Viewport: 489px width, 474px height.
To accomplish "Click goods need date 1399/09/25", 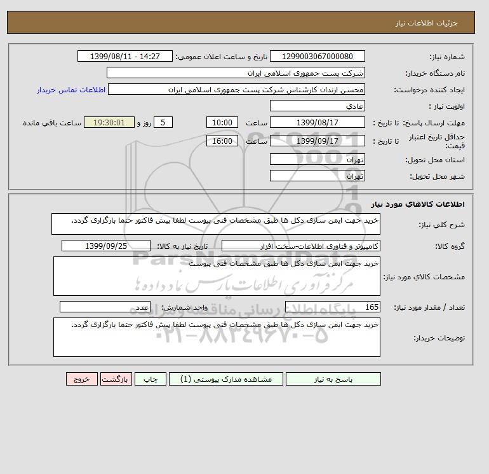I will (x=106, y=246).
